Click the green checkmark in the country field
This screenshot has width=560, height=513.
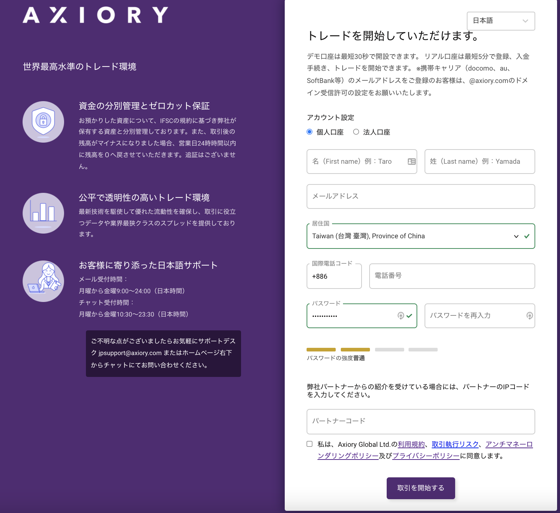pyautogui.click(x=527, y=236)
